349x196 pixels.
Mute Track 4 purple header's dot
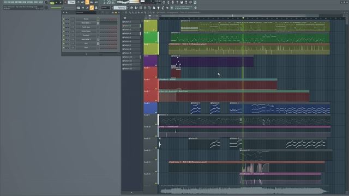click(156, 65)
